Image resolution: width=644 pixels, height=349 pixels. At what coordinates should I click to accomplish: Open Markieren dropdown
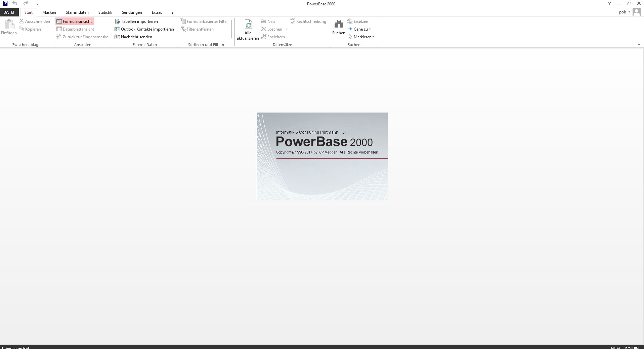click(x=361, y=37)
